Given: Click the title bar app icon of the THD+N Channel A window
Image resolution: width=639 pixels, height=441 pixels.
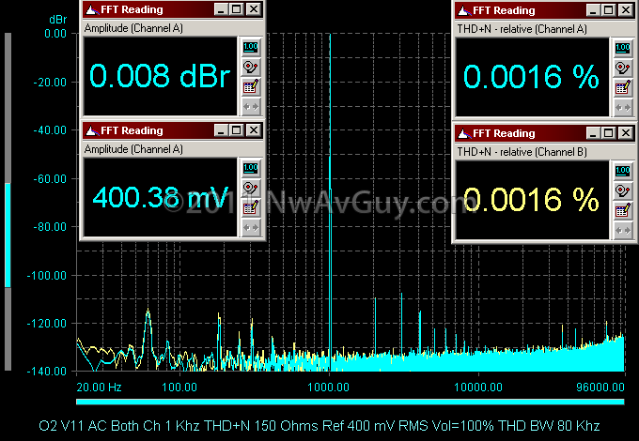Looking at the screenshot, I should 464,10.
